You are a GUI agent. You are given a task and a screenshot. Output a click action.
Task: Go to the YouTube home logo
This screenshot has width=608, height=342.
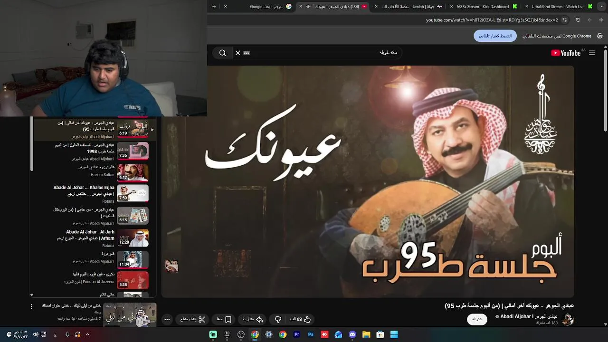566,53
